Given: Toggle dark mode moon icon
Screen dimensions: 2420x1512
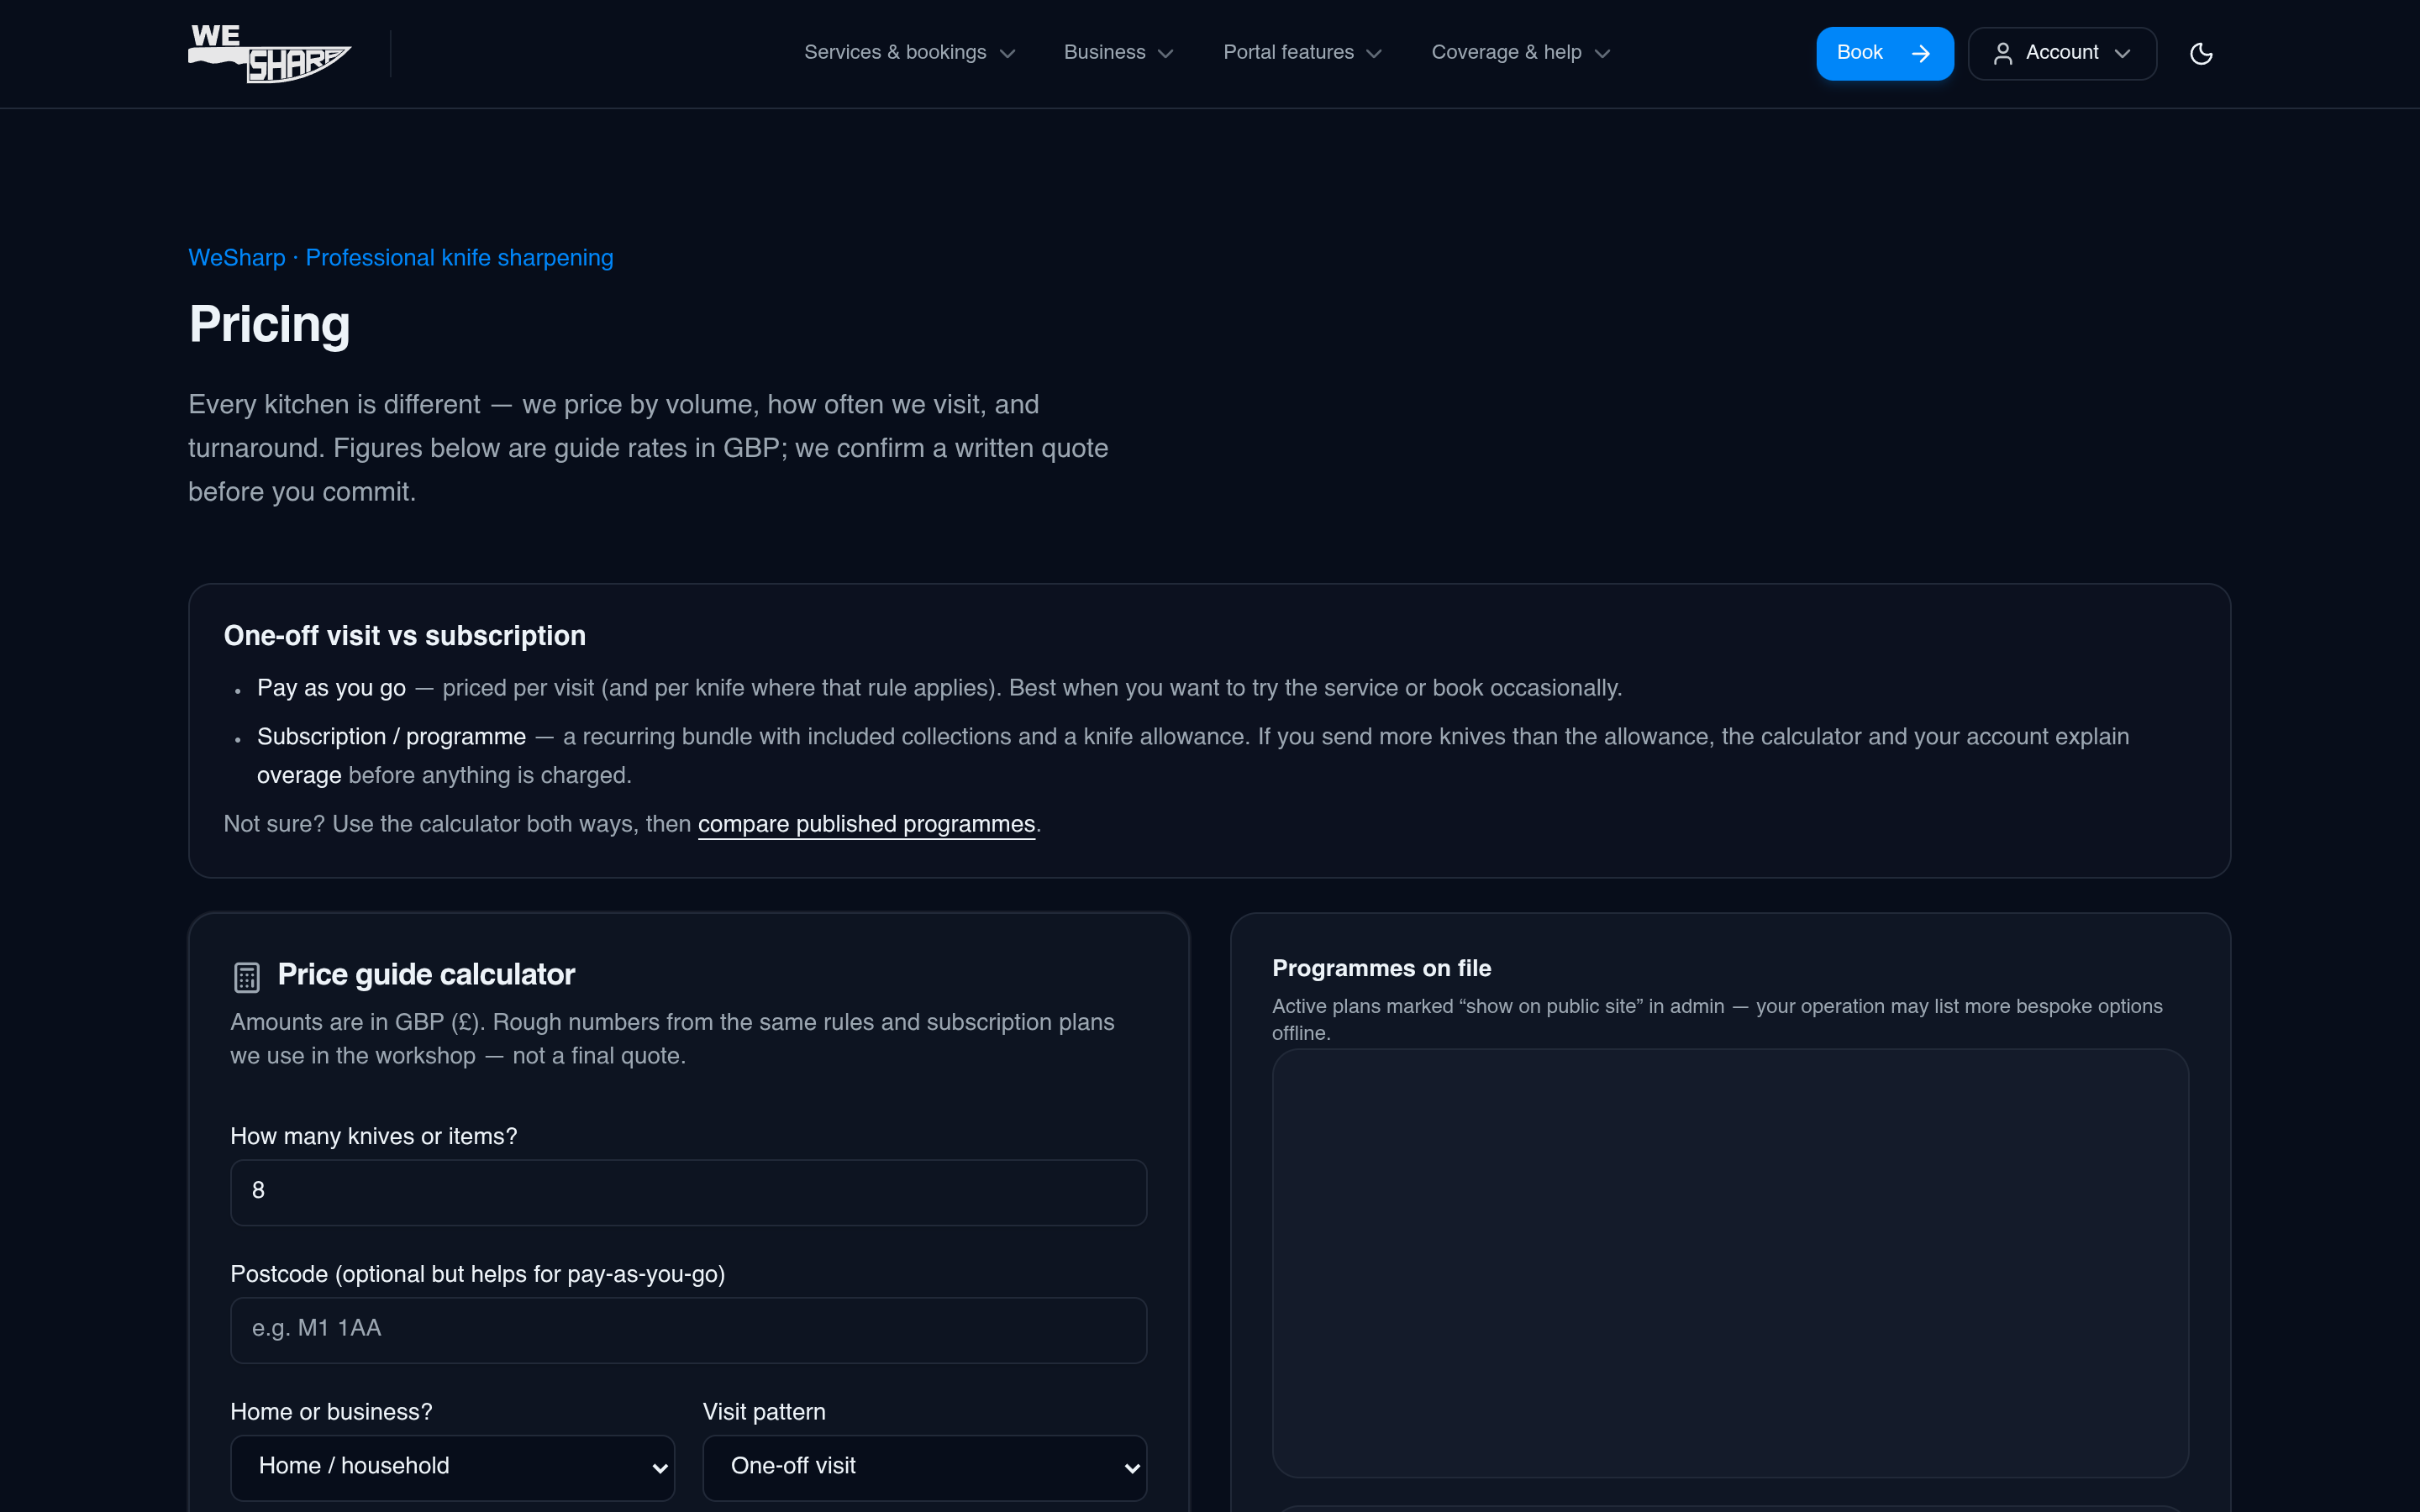Looking at the screenshot, I should coord(2201,53).
